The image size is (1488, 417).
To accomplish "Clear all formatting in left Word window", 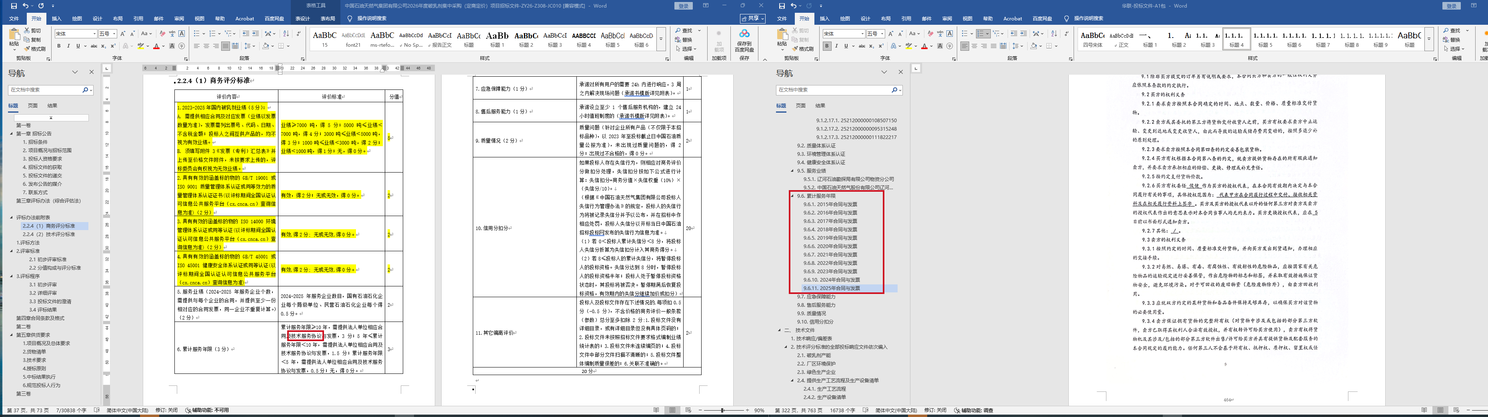I will tap(162, 34).
